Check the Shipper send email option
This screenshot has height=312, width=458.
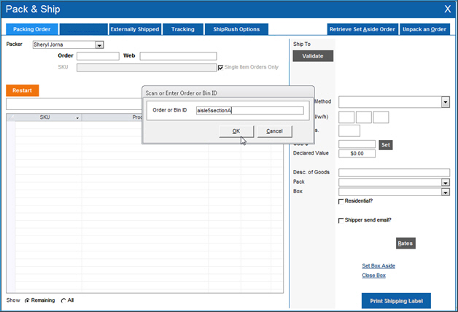[x=341, y=220]
